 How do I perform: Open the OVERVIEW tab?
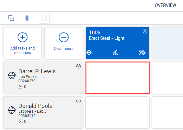(165, 5)
